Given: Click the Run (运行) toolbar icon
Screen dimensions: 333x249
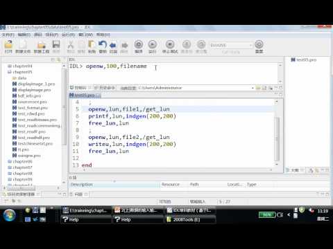Looking at the screenshot, I should (x=152, y=44).
